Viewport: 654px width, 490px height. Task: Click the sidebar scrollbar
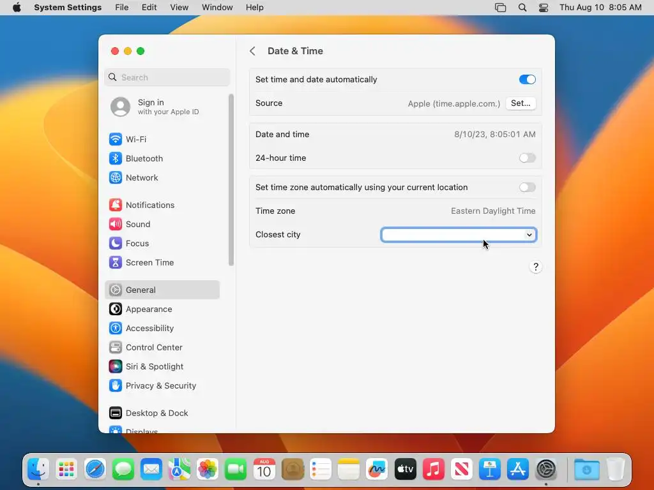click(231, 179)
